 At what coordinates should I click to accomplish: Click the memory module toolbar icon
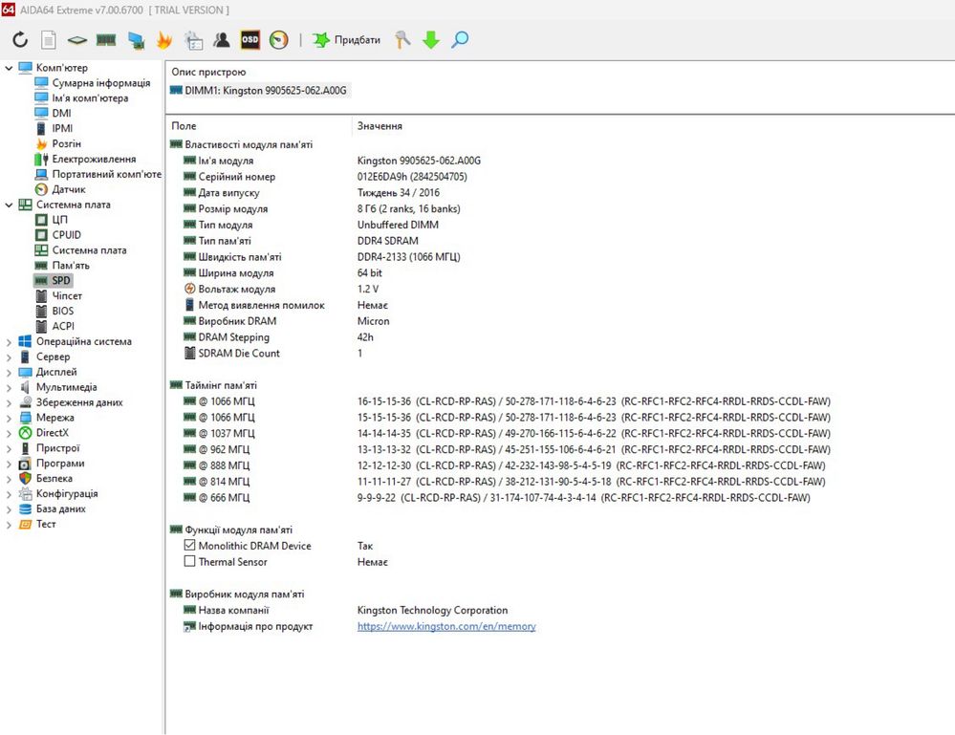coord(106,40)
